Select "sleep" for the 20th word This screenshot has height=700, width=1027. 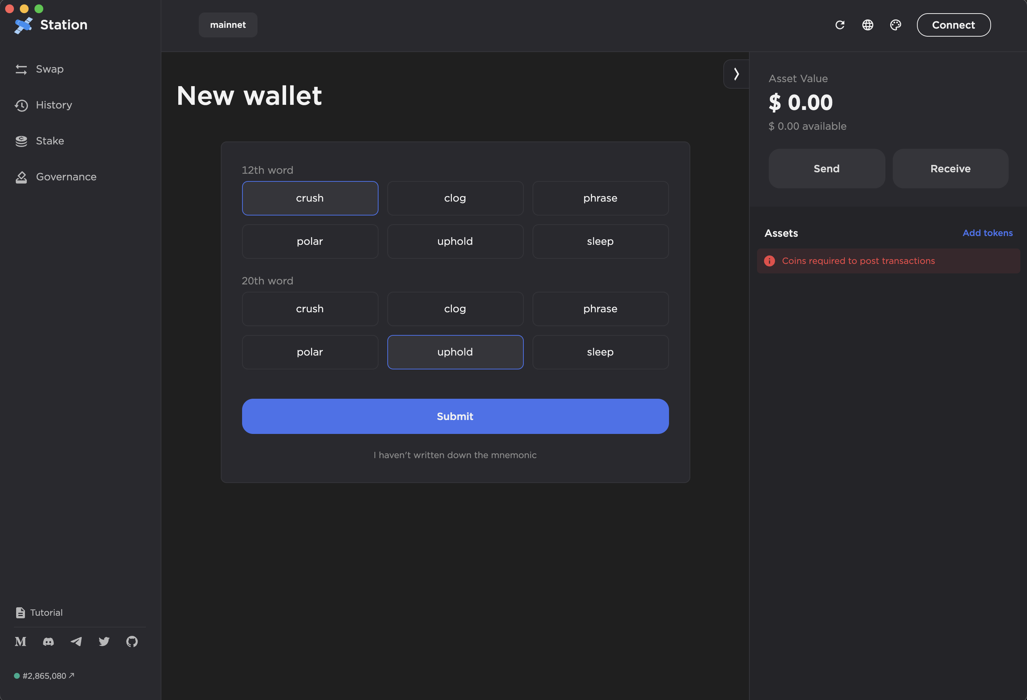pyautogui.click(x=600, y=352)
